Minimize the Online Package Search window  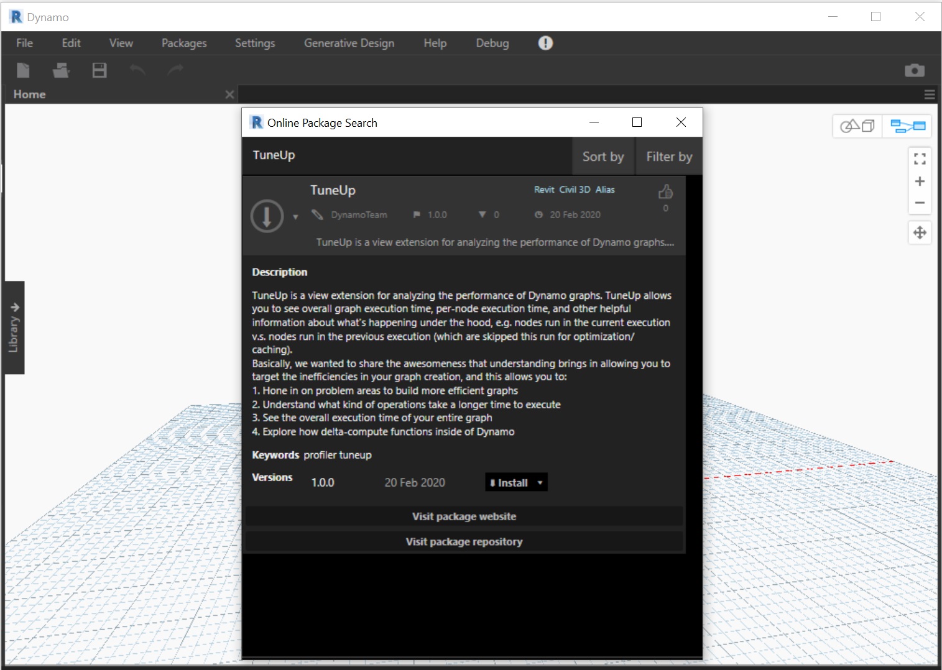click(594, 122)
